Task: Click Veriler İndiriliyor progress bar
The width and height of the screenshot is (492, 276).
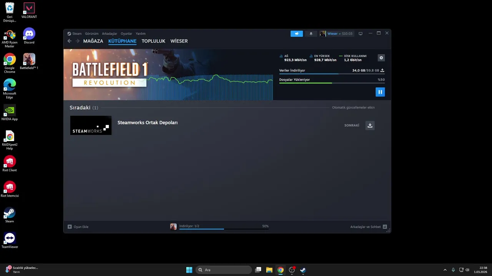Action: (332, 74)
